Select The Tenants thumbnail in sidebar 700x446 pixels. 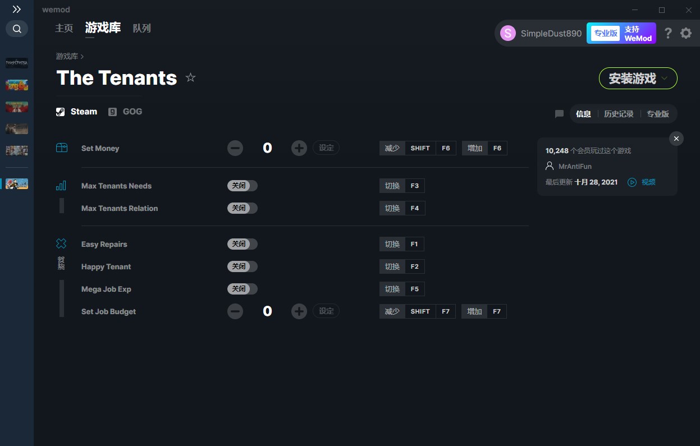click(17, 183)
